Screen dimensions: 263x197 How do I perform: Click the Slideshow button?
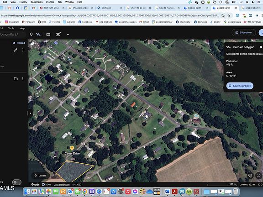(244, 32)
